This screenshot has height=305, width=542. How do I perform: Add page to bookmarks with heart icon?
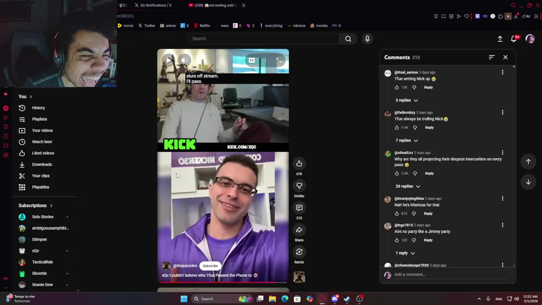click(466, 16)
